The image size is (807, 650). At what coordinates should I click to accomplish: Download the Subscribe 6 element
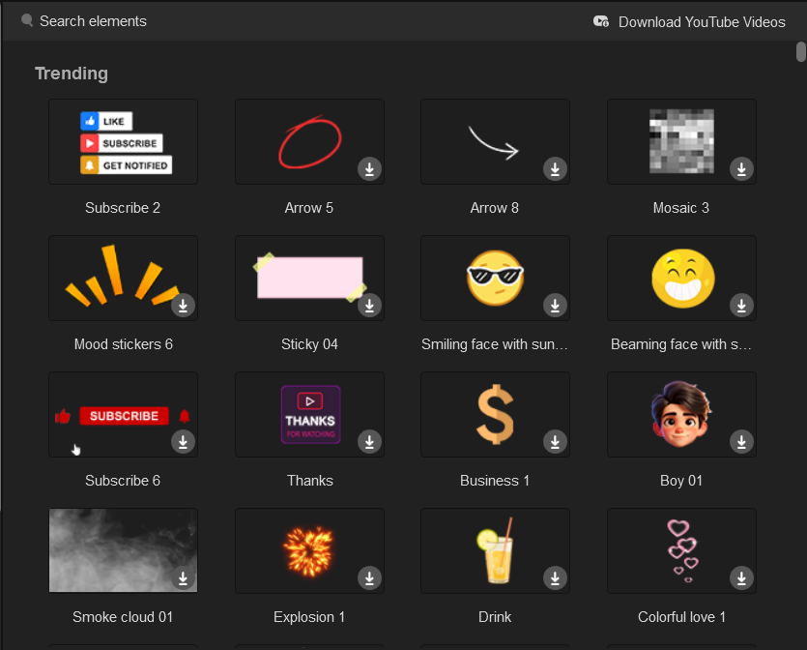point(183,442)
